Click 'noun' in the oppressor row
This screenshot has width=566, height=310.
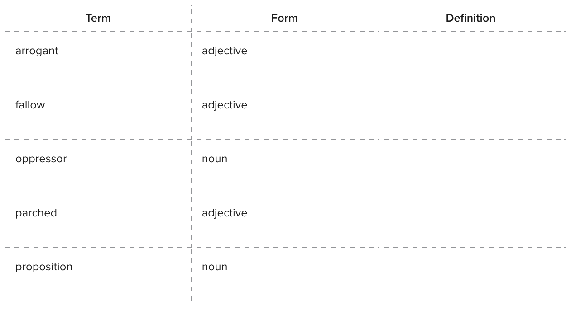(x=215, y=159)
